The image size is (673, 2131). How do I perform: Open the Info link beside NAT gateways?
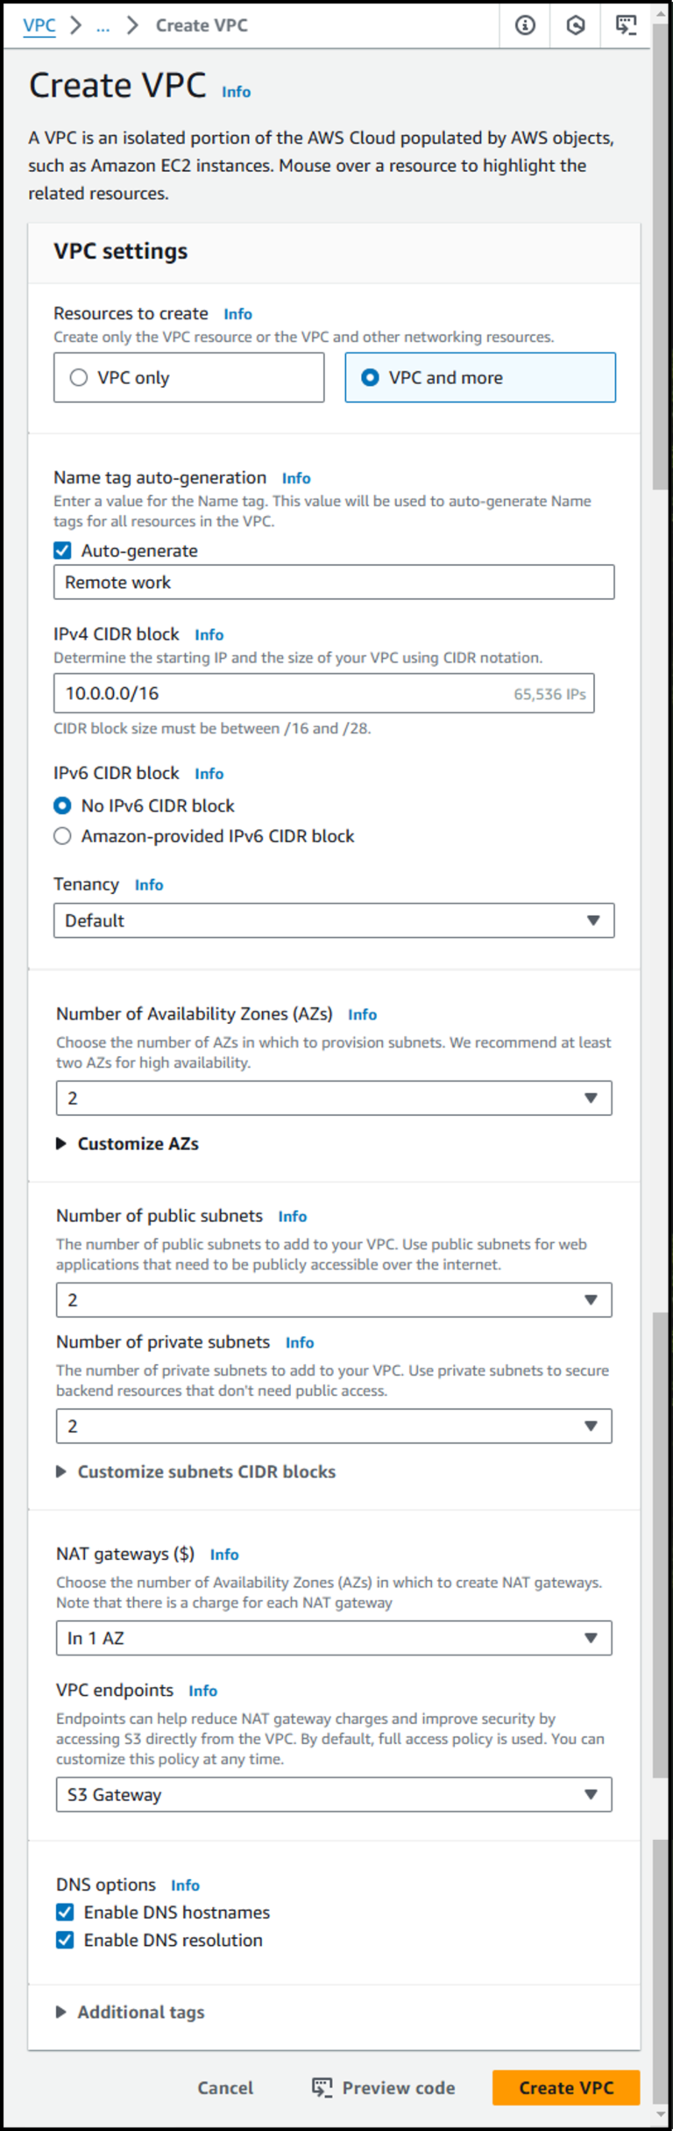pyautogui.click(x=224, y=1554)
